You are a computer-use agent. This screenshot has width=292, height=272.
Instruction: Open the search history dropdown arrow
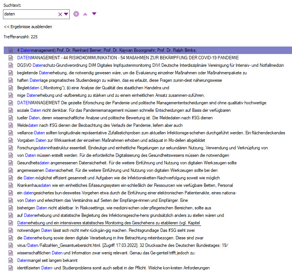point(66,14)
